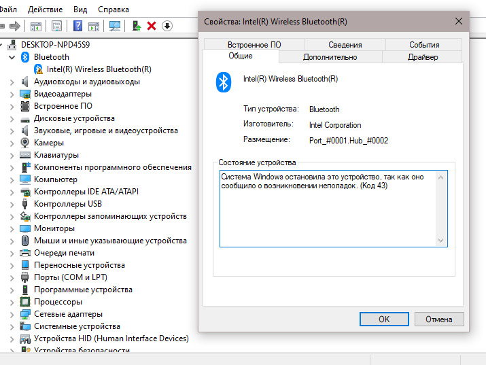Click Intel Wireless Bluetooth warning icon
486x365 pixels.
point(38,69)
